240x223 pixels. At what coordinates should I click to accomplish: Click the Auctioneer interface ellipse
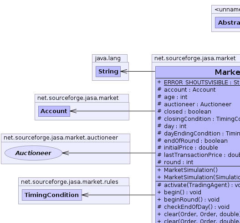point(33,153)
